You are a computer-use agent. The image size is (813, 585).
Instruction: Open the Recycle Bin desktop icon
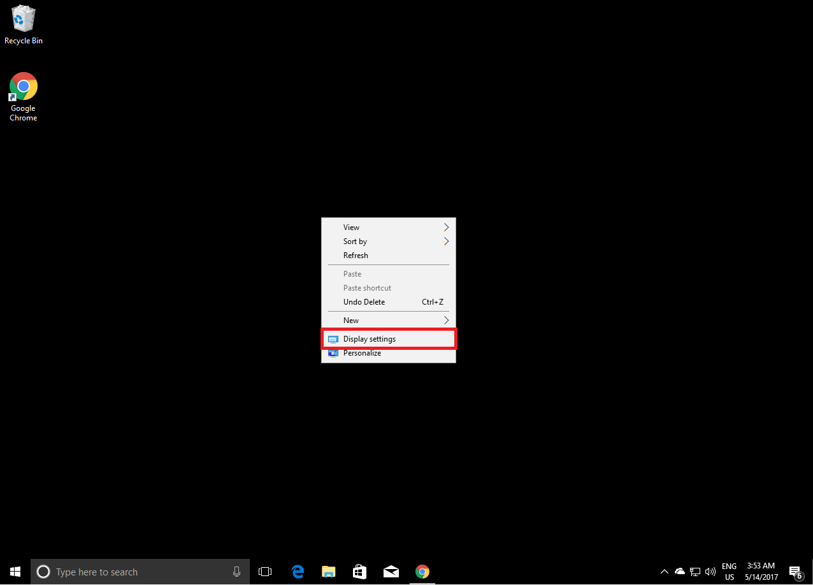(x=24, y=25)
